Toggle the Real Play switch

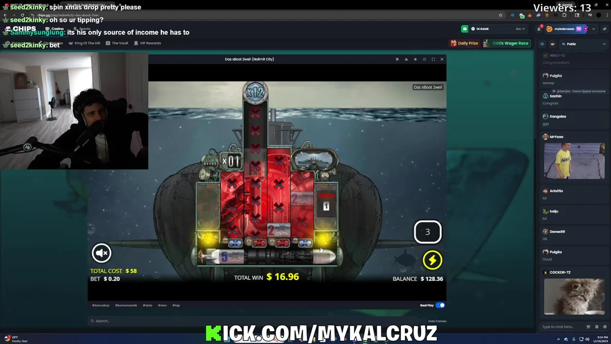click(440, 305)
